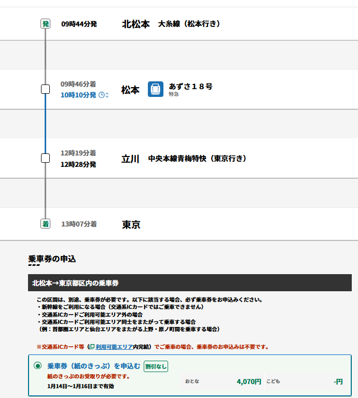Select the 乗車券（紙のきっぷ）を申込む radio button
The image size is (358, 398).
(x=37, y=366)
